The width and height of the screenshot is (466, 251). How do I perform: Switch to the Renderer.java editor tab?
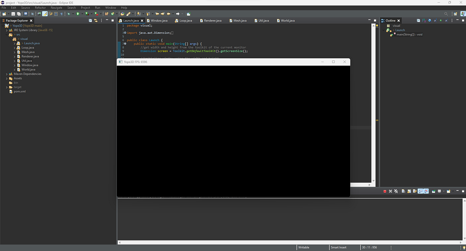click(x=214, y=21)
